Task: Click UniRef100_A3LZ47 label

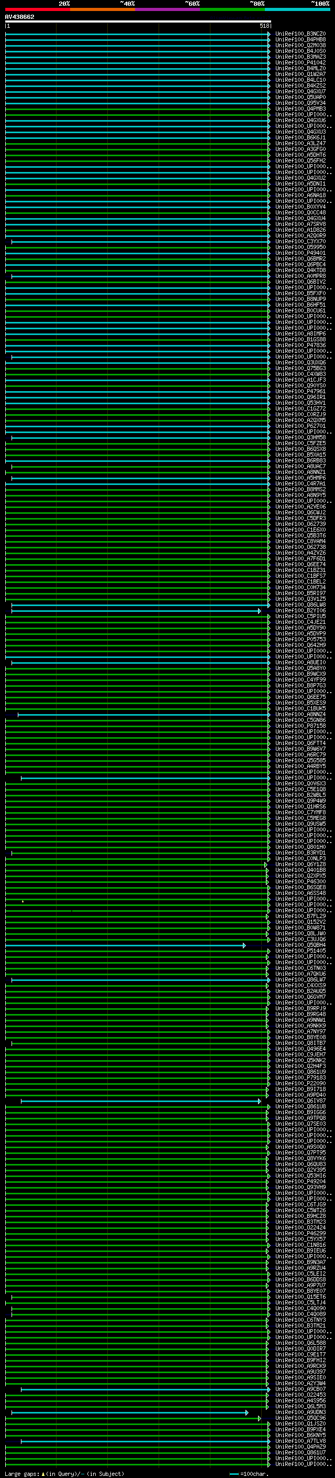Action: (300, 144)
